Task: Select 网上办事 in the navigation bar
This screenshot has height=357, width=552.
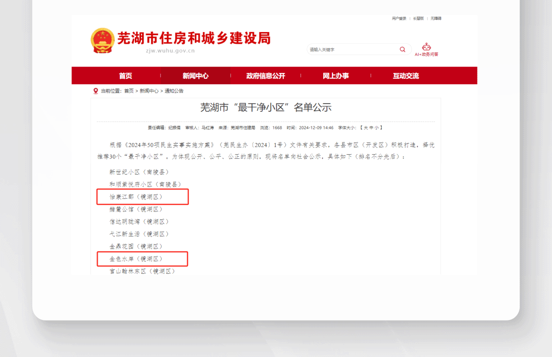Action: click(336, 76)
